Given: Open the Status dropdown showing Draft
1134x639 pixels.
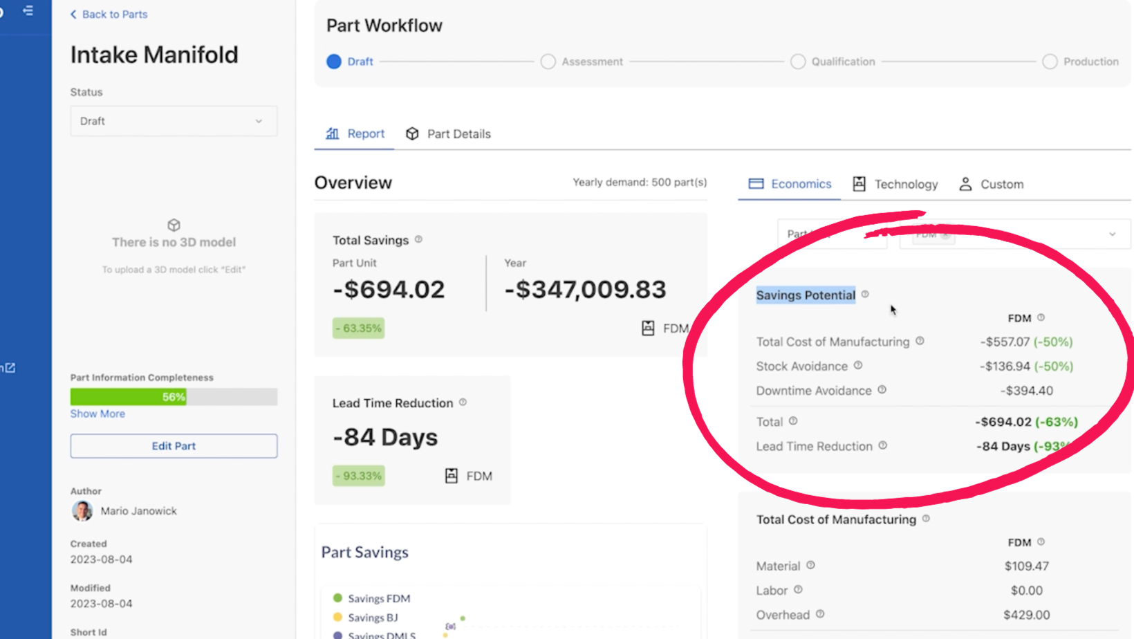Looking at the screenshot, I should (174, 121).
